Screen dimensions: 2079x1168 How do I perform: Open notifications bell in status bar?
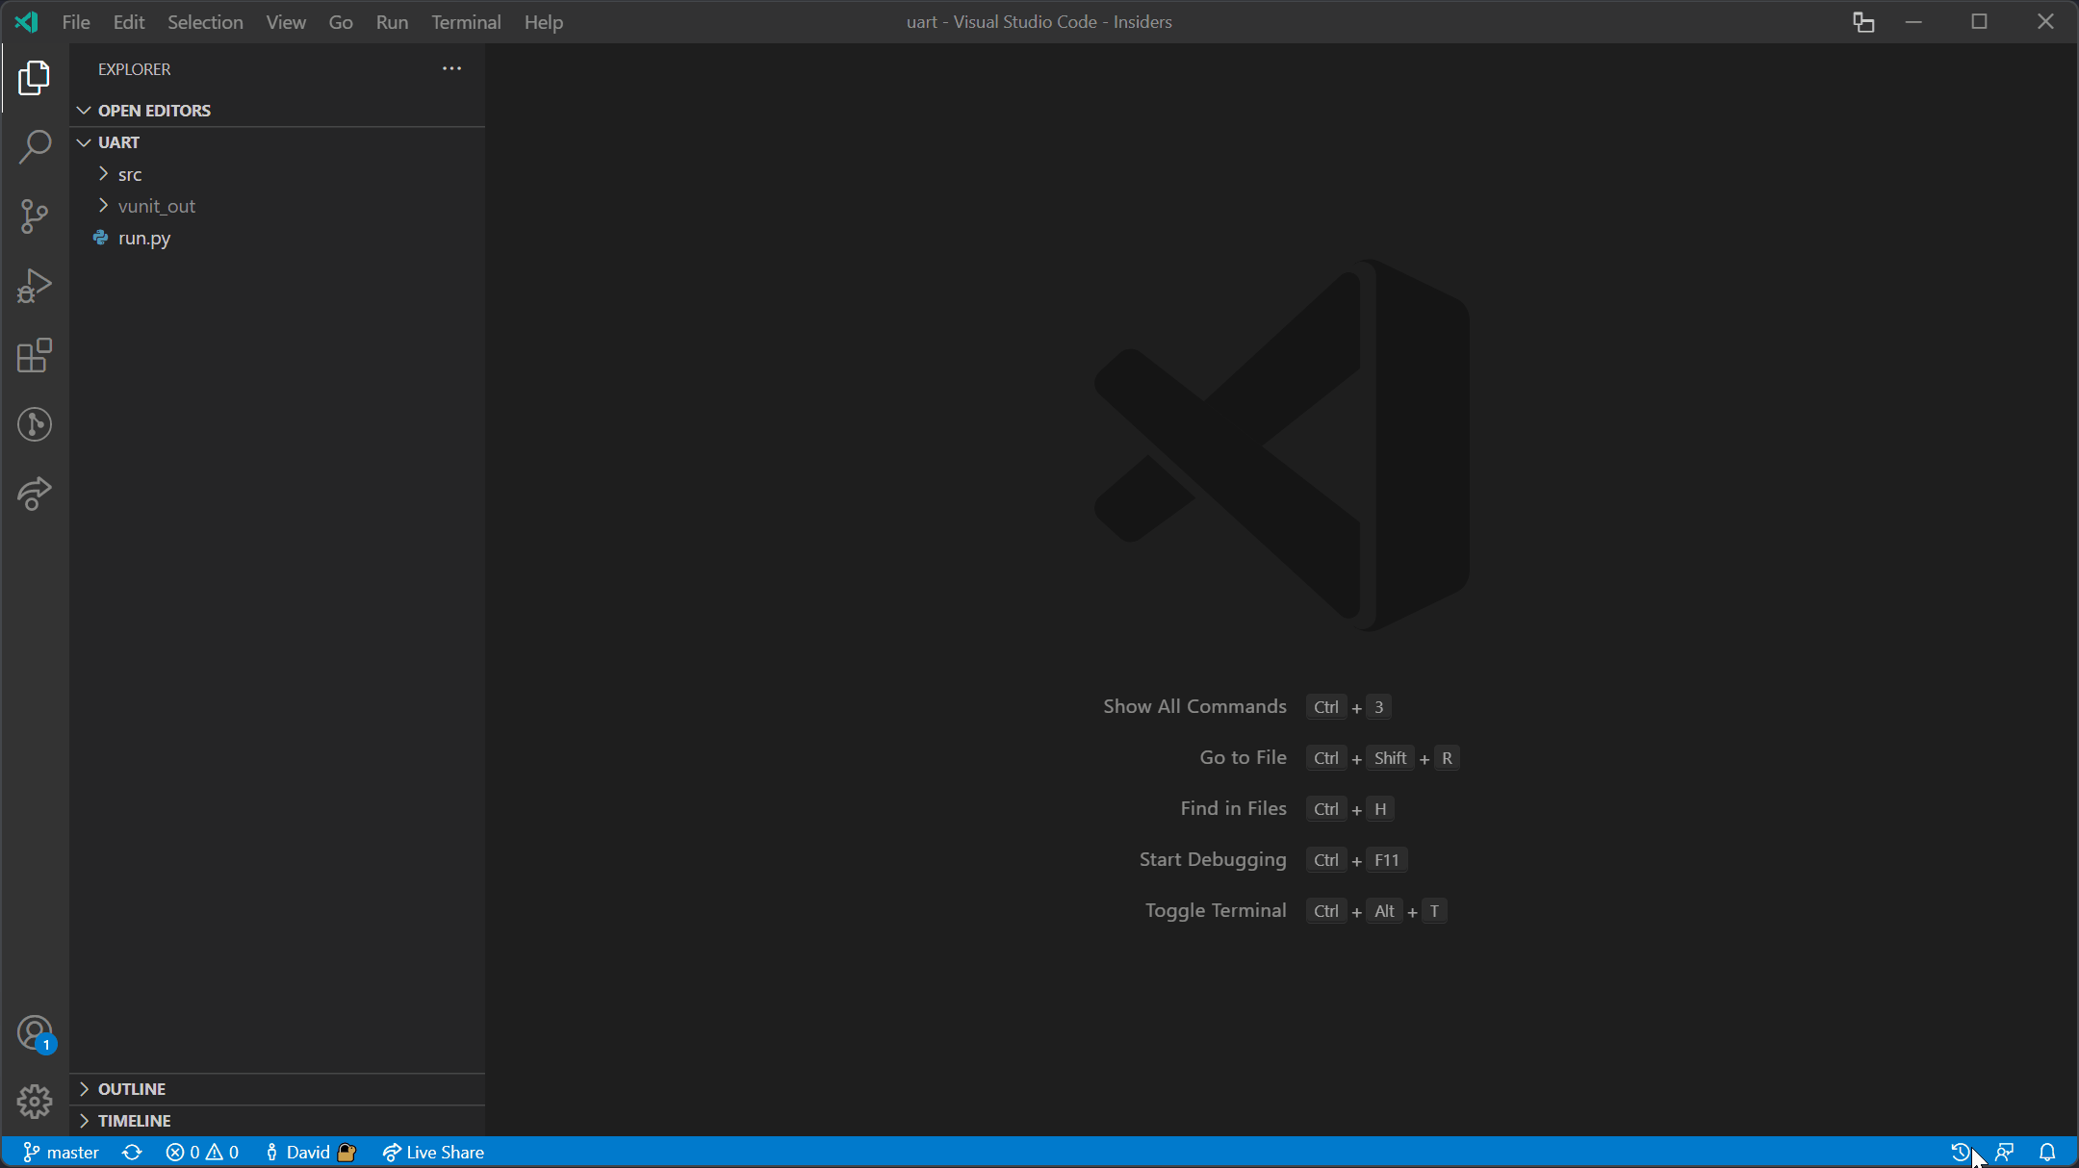(2047, 1153)
